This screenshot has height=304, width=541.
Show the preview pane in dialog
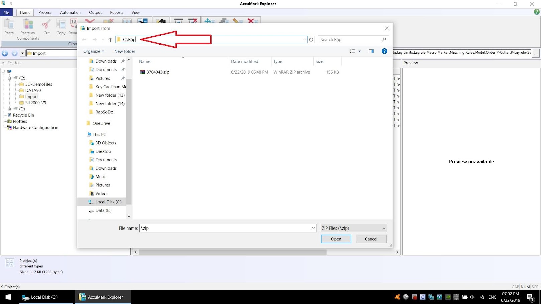click(x=371, y=51)
